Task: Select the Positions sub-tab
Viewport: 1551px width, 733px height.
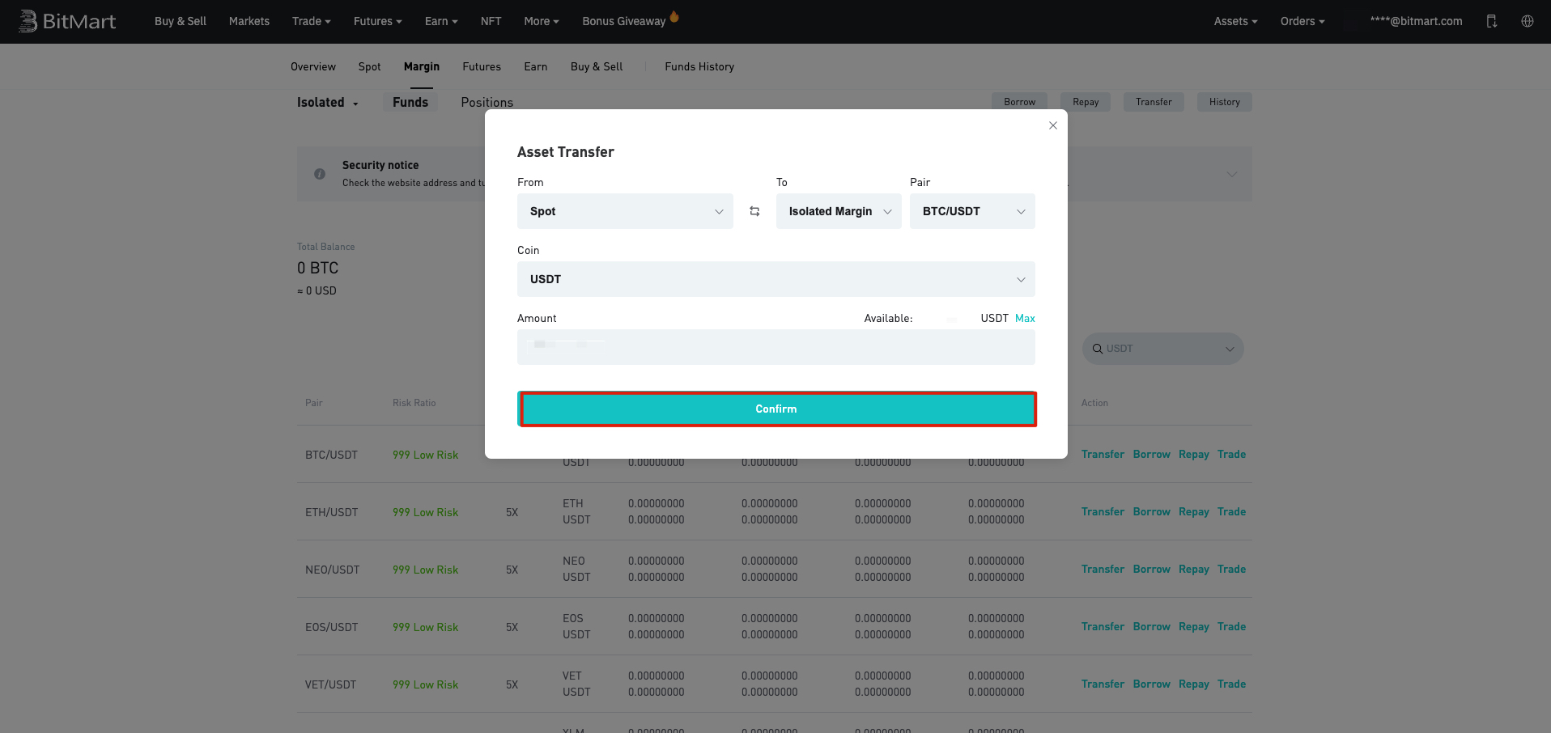Action: point(487,102)
